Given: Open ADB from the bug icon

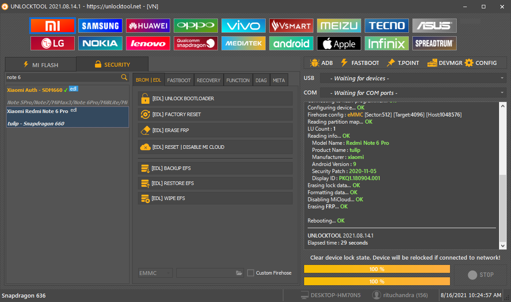Looking at the screenshot, I should [x=321, y=63].
